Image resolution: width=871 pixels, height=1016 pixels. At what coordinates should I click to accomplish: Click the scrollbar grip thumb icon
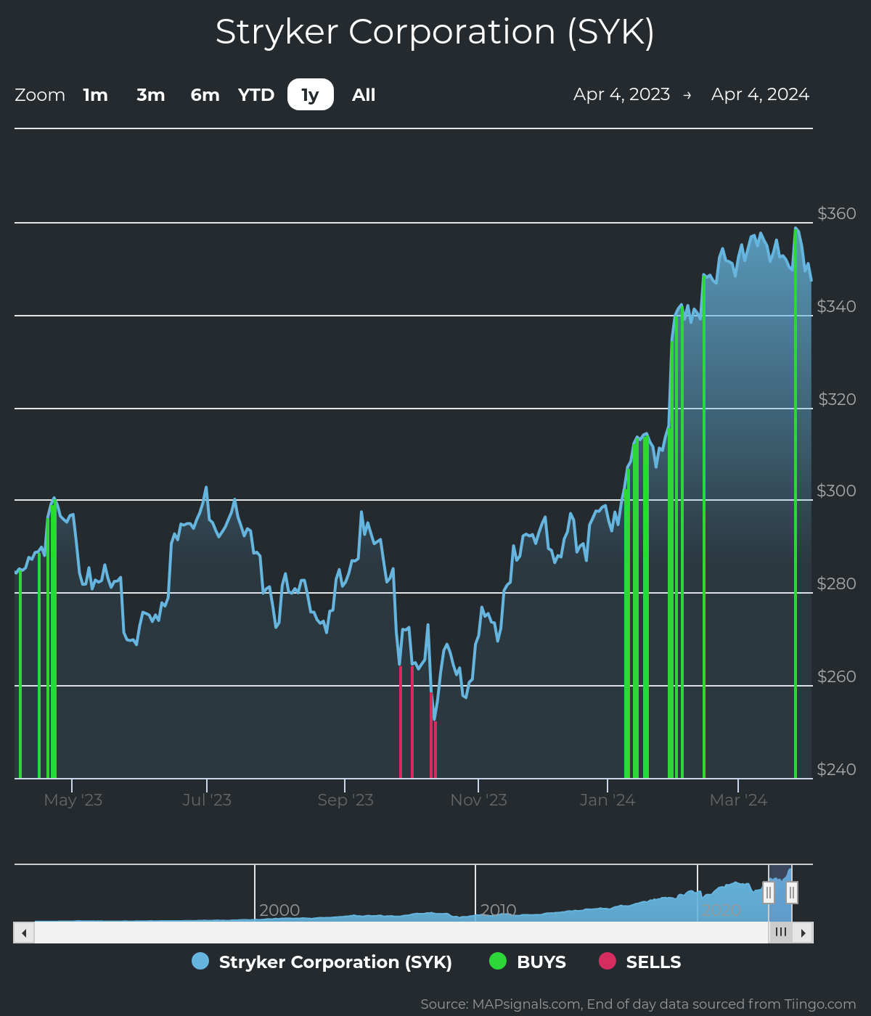tap(780, 932)
